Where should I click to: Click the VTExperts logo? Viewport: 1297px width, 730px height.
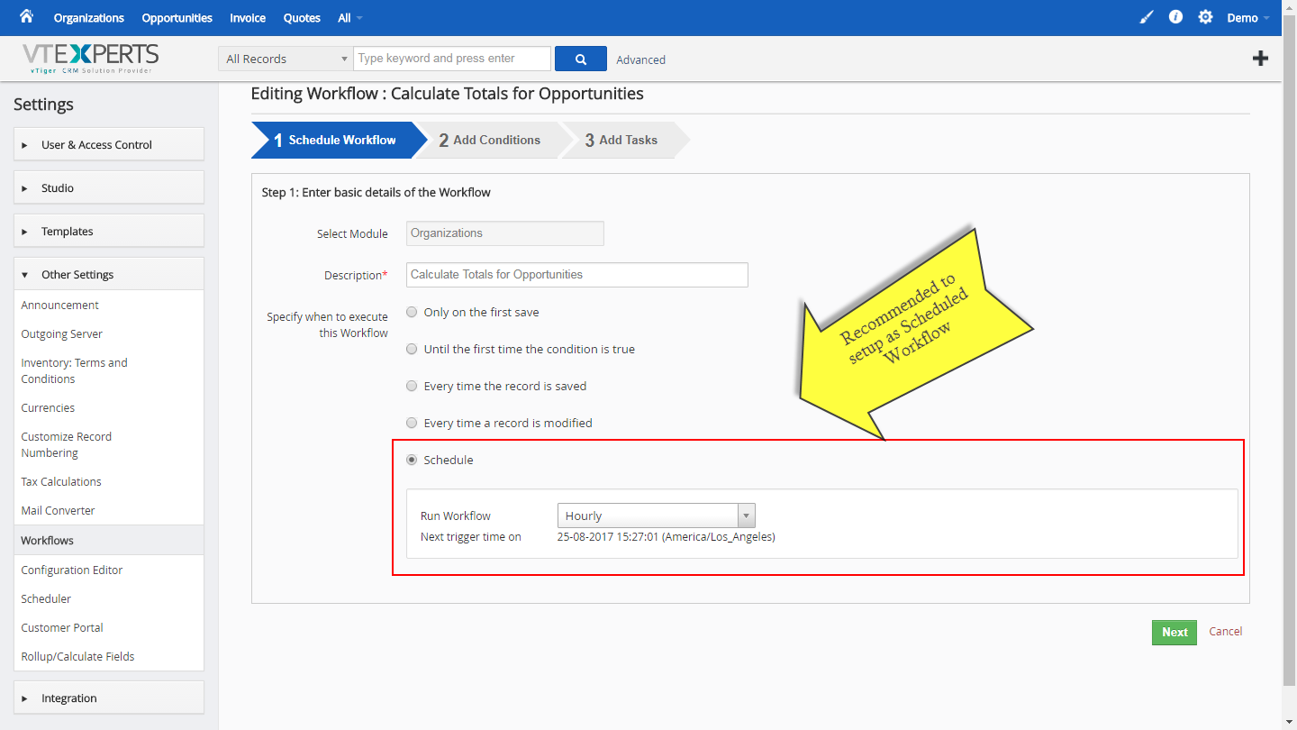click(x=90, y=58)
